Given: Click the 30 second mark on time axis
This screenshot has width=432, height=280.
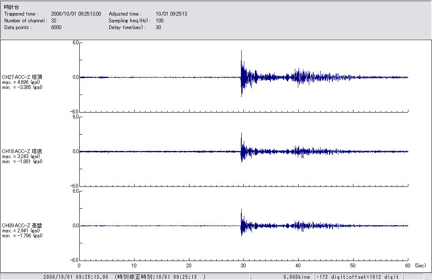Looking at the screenshot, I should [243, 266].
